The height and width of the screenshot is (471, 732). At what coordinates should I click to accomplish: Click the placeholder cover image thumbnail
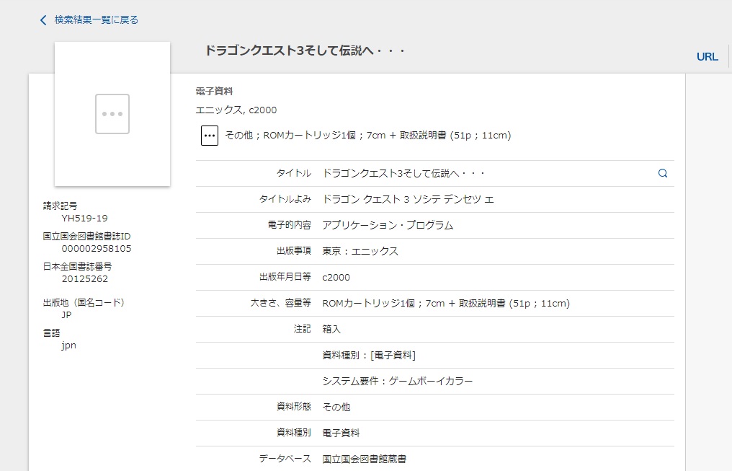coord(112,114)
